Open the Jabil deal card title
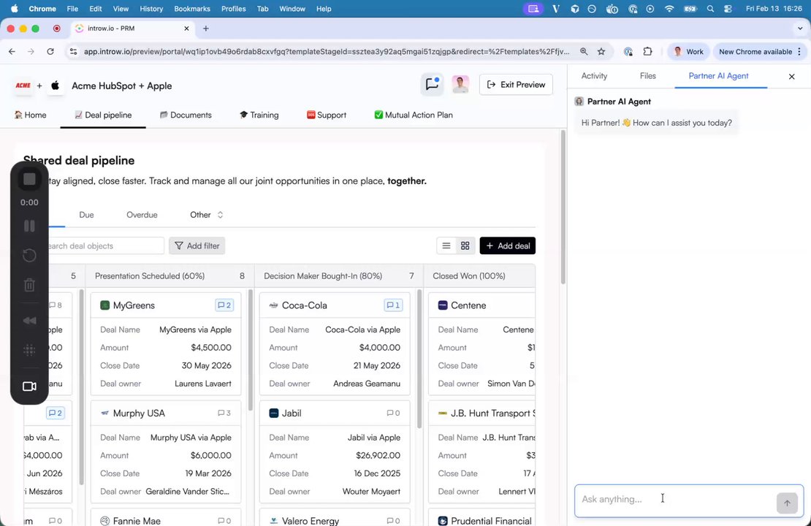The width and height of the screenshot is (811, 526). click(x=292, y=413)
